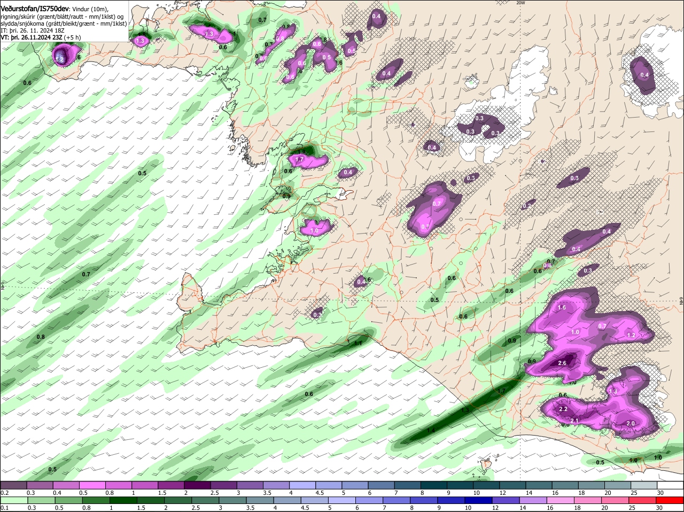This screenshot has height=512, width=684.
Task: Click the rain legend swatch between 0.1 and 0.3
Action: click(13, 500)
